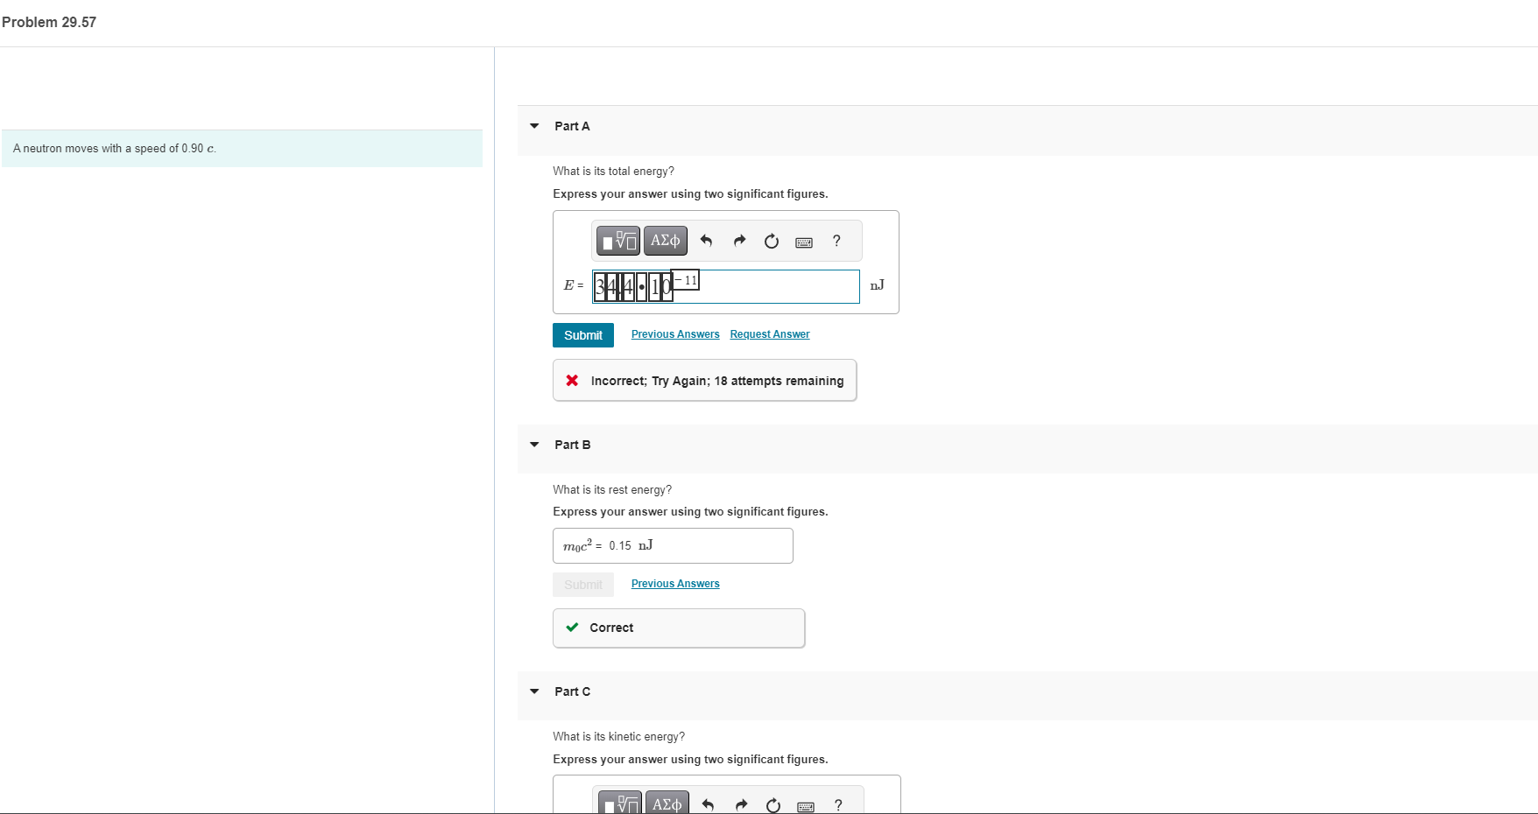Screen dimensions: 1538x814
Task: View Previous Answers for Part A
Action: point(675,334)
